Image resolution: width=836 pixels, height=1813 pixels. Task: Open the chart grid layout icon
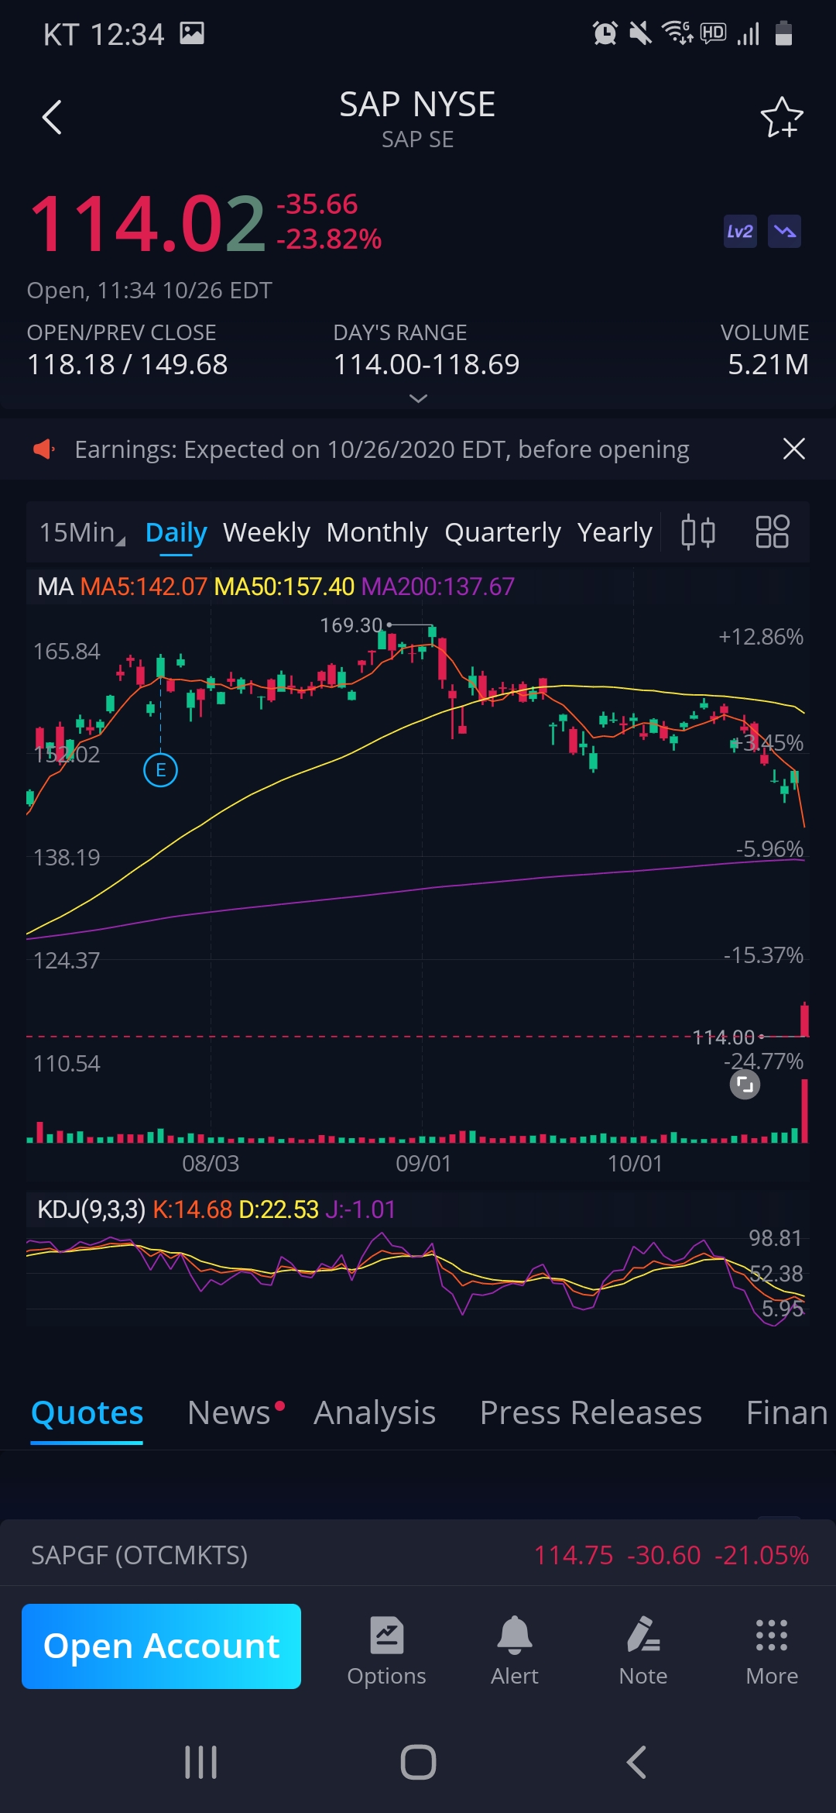click(772, 532)
